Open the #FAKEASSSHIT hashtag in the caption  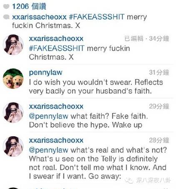tap(97, 17)
